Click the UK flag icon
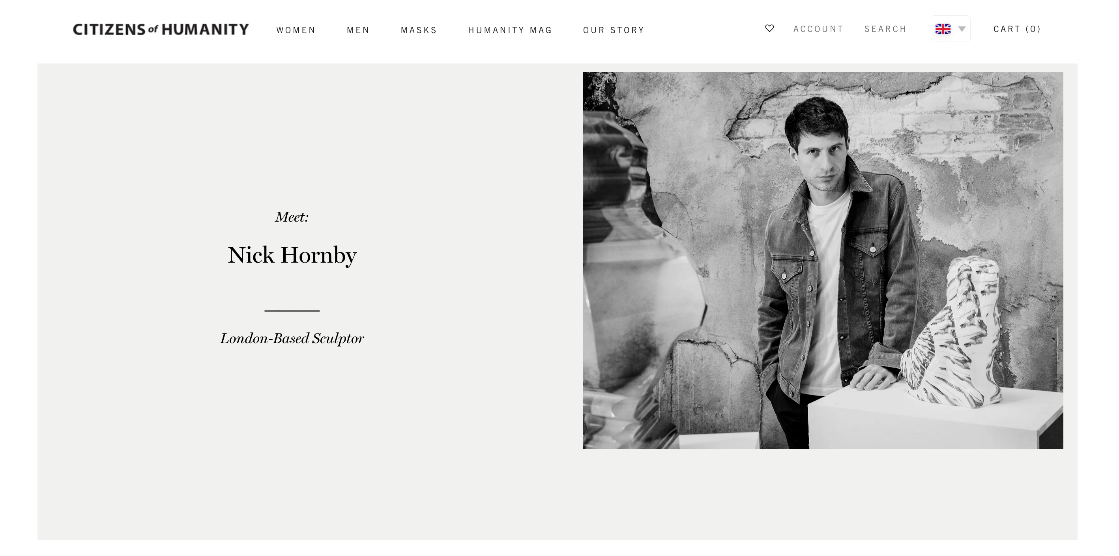Screen dimensions: 1119x556 pos(943,29)
